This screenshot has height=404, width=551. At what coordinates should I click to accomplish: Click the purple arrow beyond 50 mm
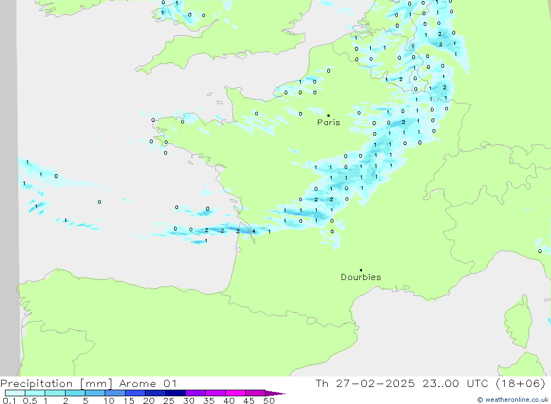[275, 393]
